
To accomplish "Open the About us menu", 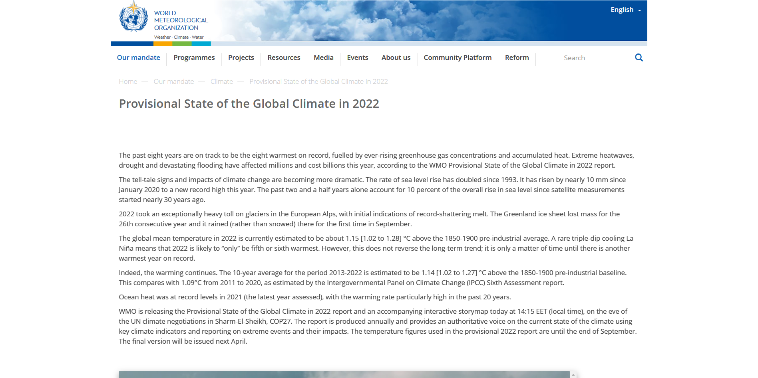I will pyautogui.click(x=396, y=57).
